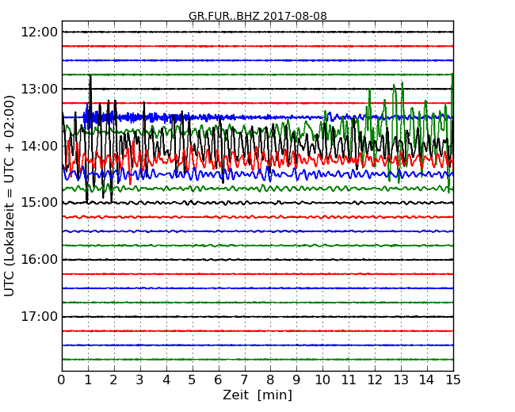515x412 pixels.
Task: Click the 7 minute tick label
Action: 244,380
